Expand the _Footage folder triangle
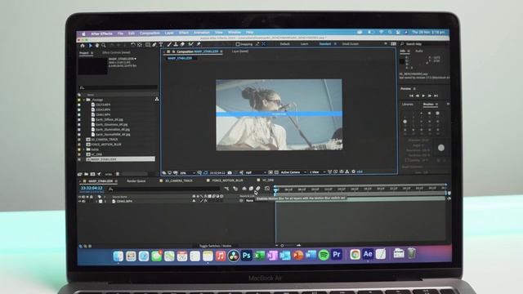Screen dimensions: 523x294 click(83, 100)
